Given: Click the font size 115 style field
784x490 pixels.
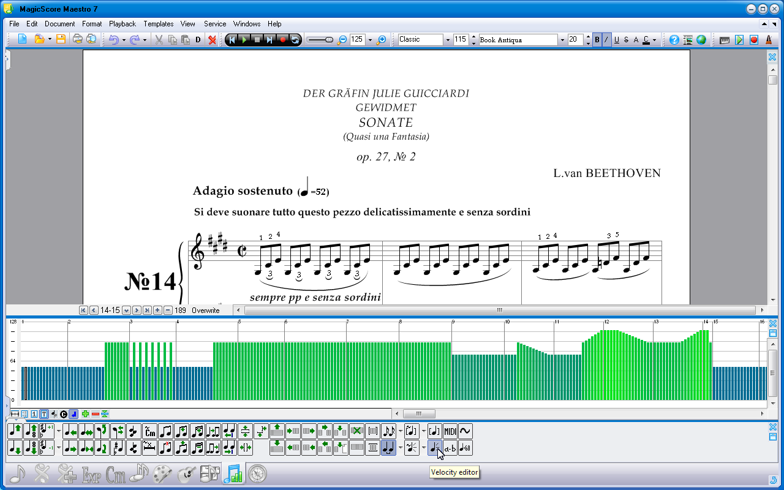Looking at the screenshot, I should (x=461, y=40).
